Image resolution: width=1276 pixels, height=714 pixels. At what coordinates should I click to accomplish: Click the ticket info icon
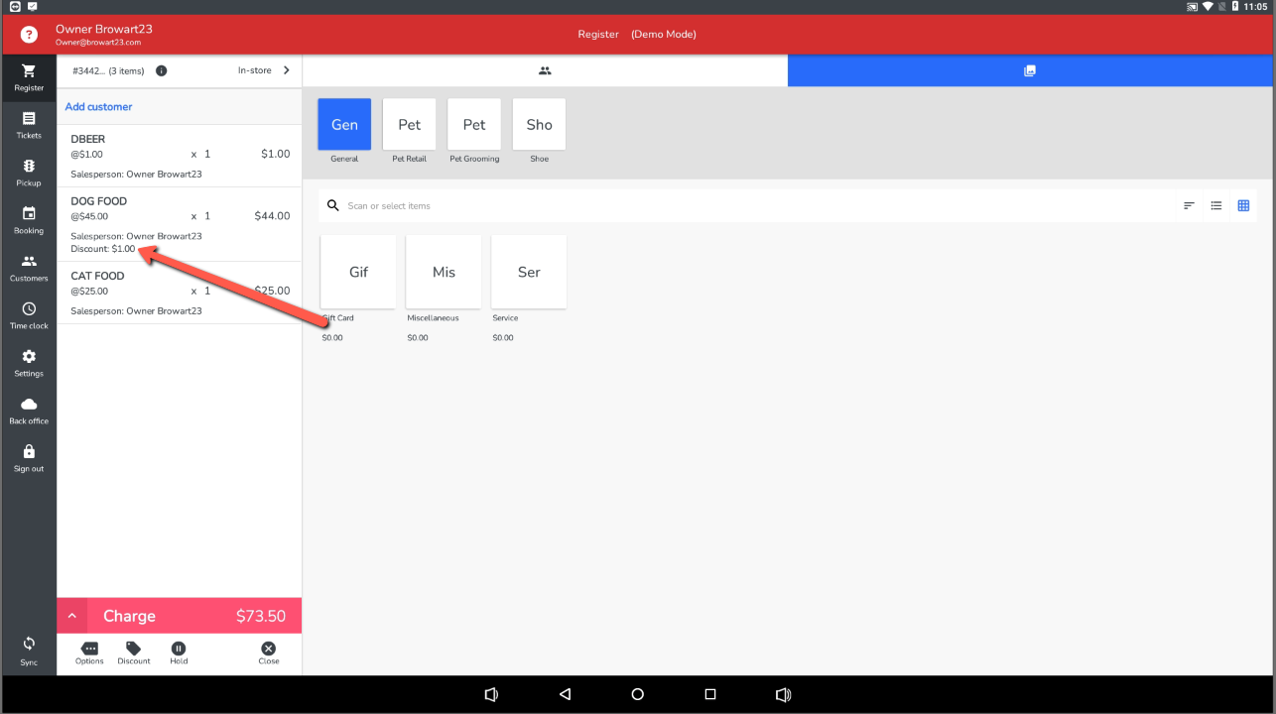[162, 70]
